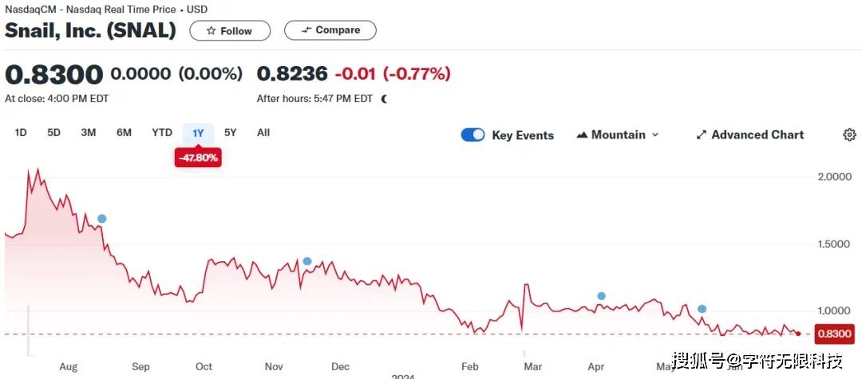Toggle the Key Events switch
The width and height of the screenshot is (862, 379).
pyautogui.click(x=473, y=135)
